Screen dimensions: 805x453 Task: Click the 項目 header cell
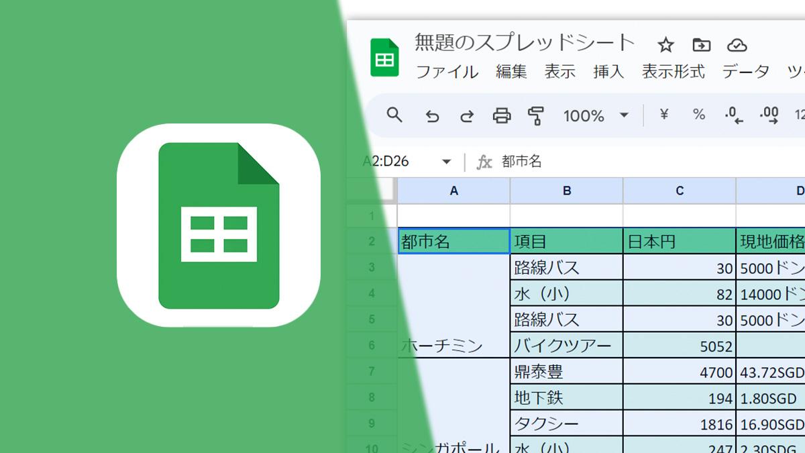click(567, 242)
